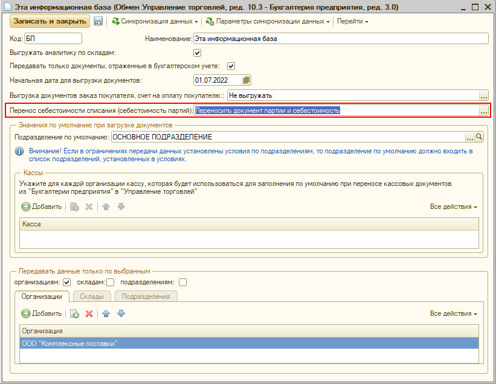
Task: Add an organization with the green plus Добавить
Action: [42, 313]
